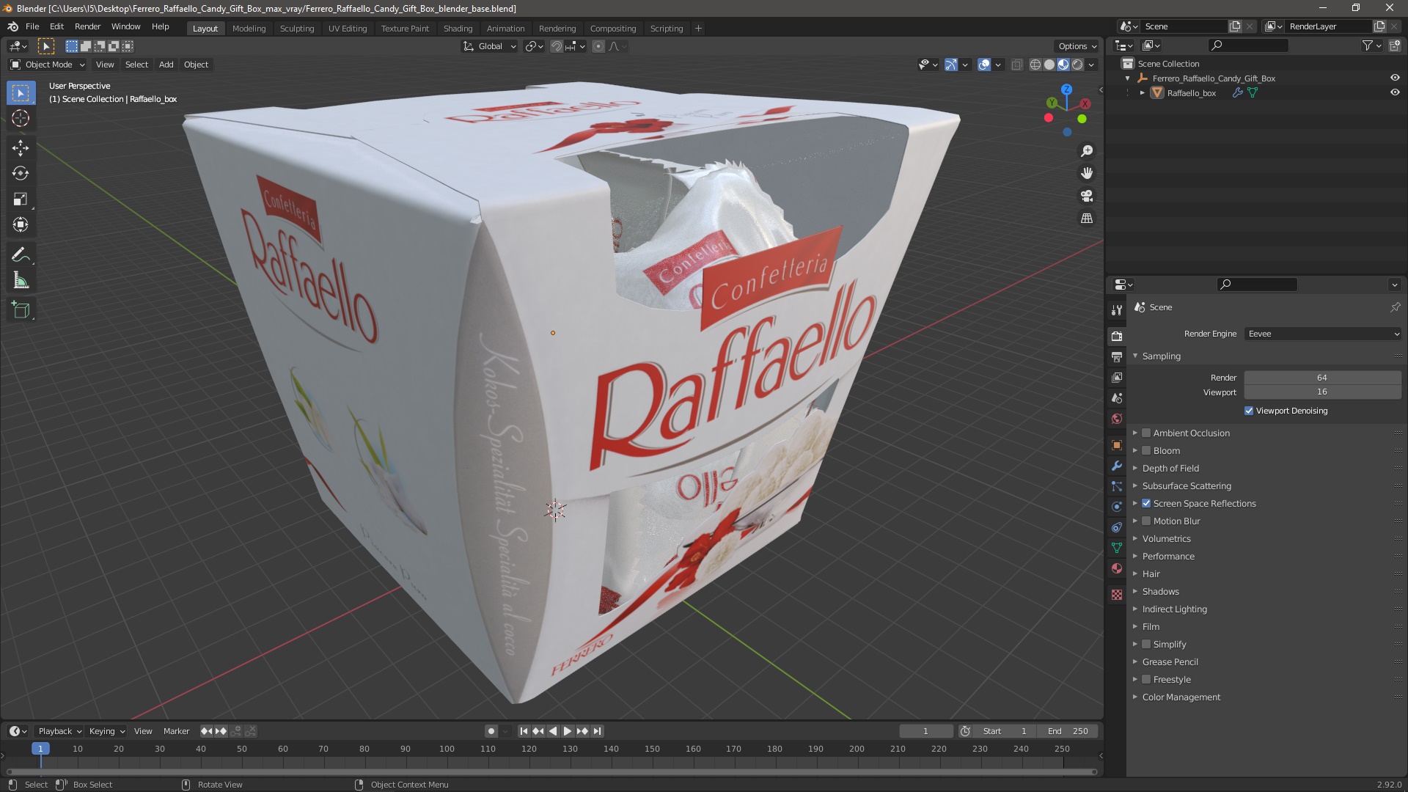The image size is (1408, 792).
Task: Click the zoom view magnifier icon
Action: (1087, 150)
